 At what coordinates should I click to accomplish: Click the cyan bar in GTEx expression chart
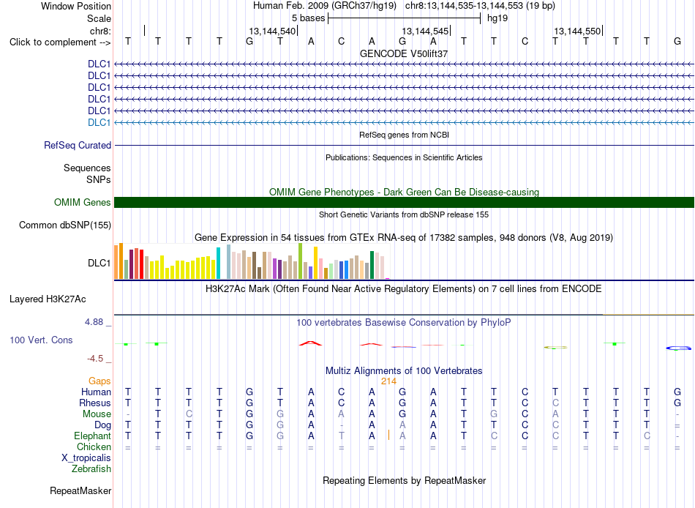(218, 263)
